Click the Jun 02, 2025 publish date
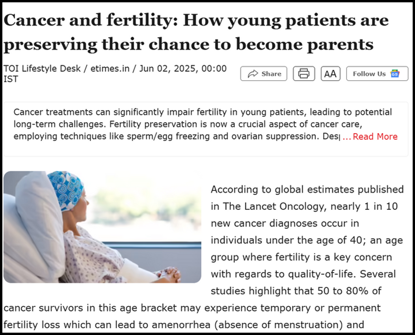Image resolution: width=415 pixels, height=335 pixels. [x=168, y=68]
